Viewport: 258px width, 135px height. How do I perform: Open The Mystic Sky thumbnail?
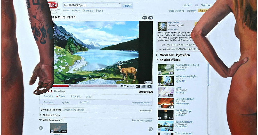click(x=166, y=115)
